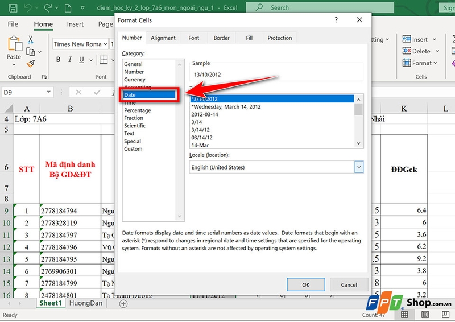
Task: Toggle Underline formatting
Action: pos(81,60)
